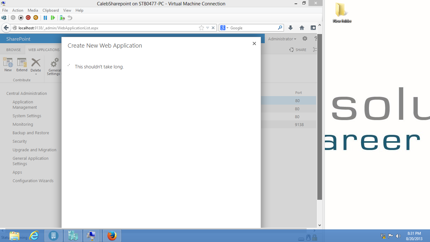The width and height of the screenshot is (430, 242).
Task: Shut down the VM using the red power icon
Action: click(28, 18)
